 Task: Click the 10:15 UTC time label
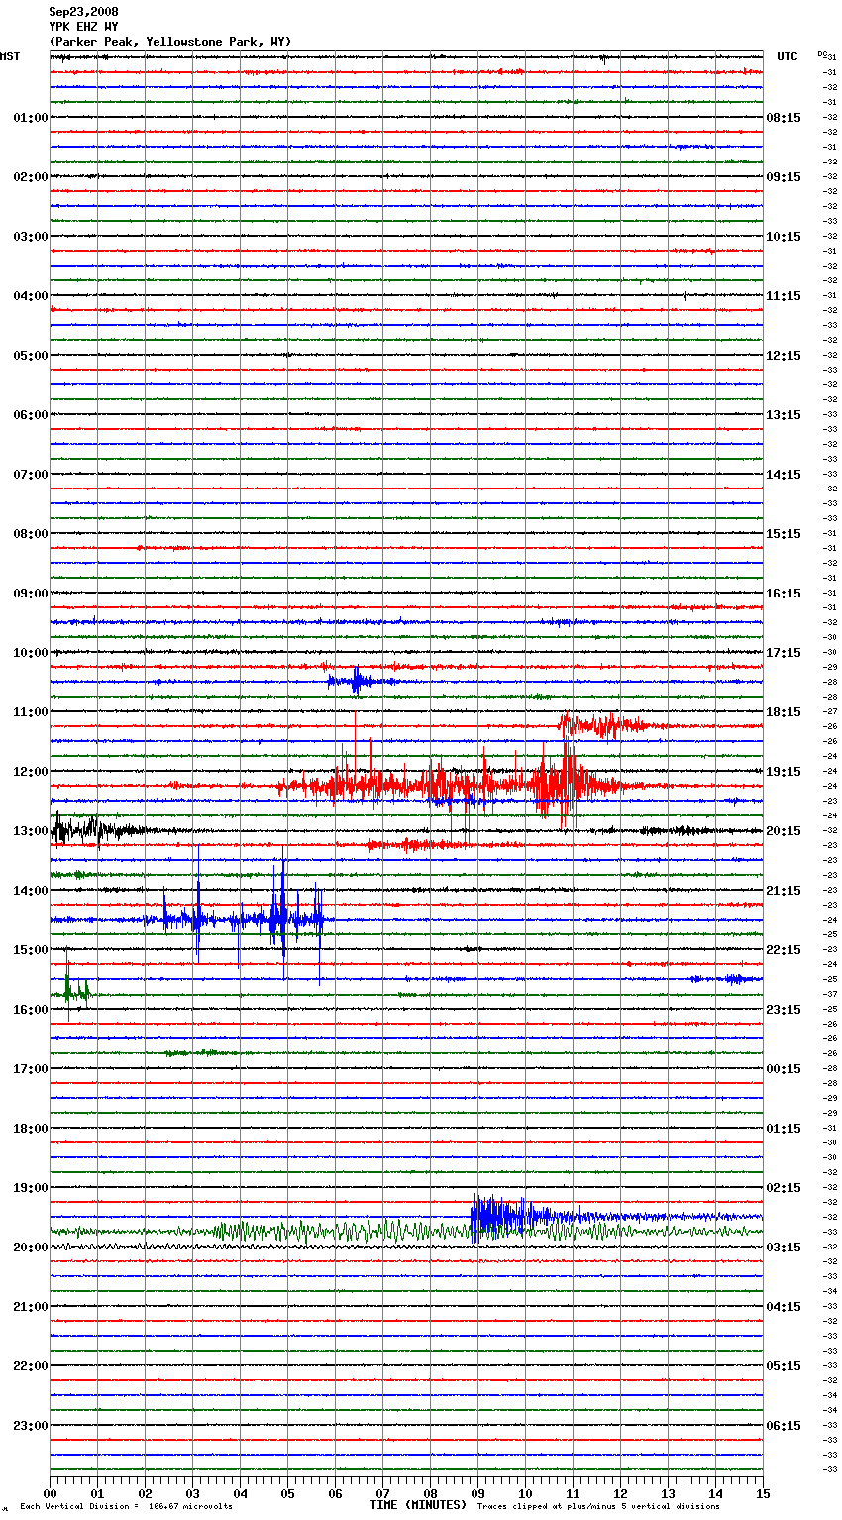tap(784, 237)
